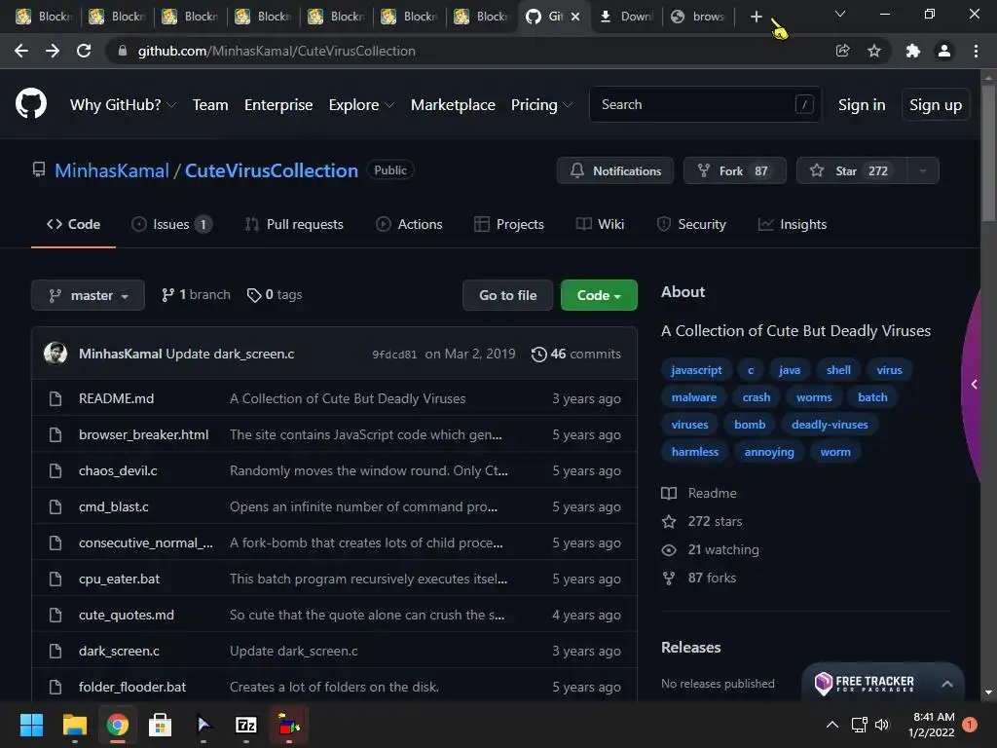Image resolution: width=997 pixels, height=748 pixels.
Task: Click the Go to file button
Action: (507, 295)
